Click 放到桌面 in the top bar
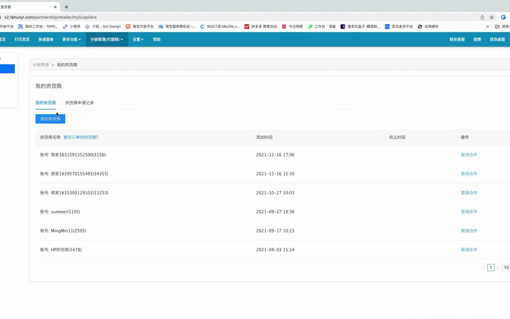The width and height of the screenshot is (510, 319). pyautogui.click(x=497, y=39)
